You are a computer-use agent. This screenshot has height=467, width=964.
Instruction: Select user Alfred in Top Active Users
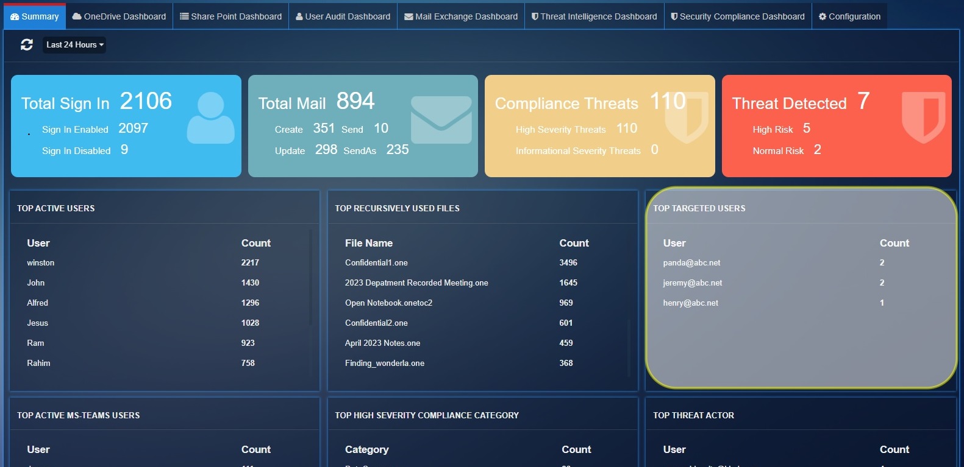tap(38, 303)
